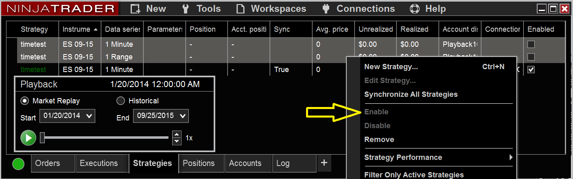
Task: Click first row's $0.00 unrealized cell
Action: pyautogui.click(x=376, y=44)
